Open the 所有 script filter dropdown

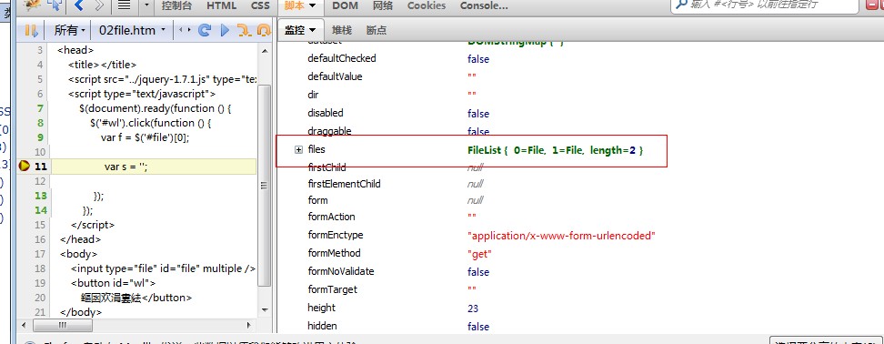[x=69, y=30]
